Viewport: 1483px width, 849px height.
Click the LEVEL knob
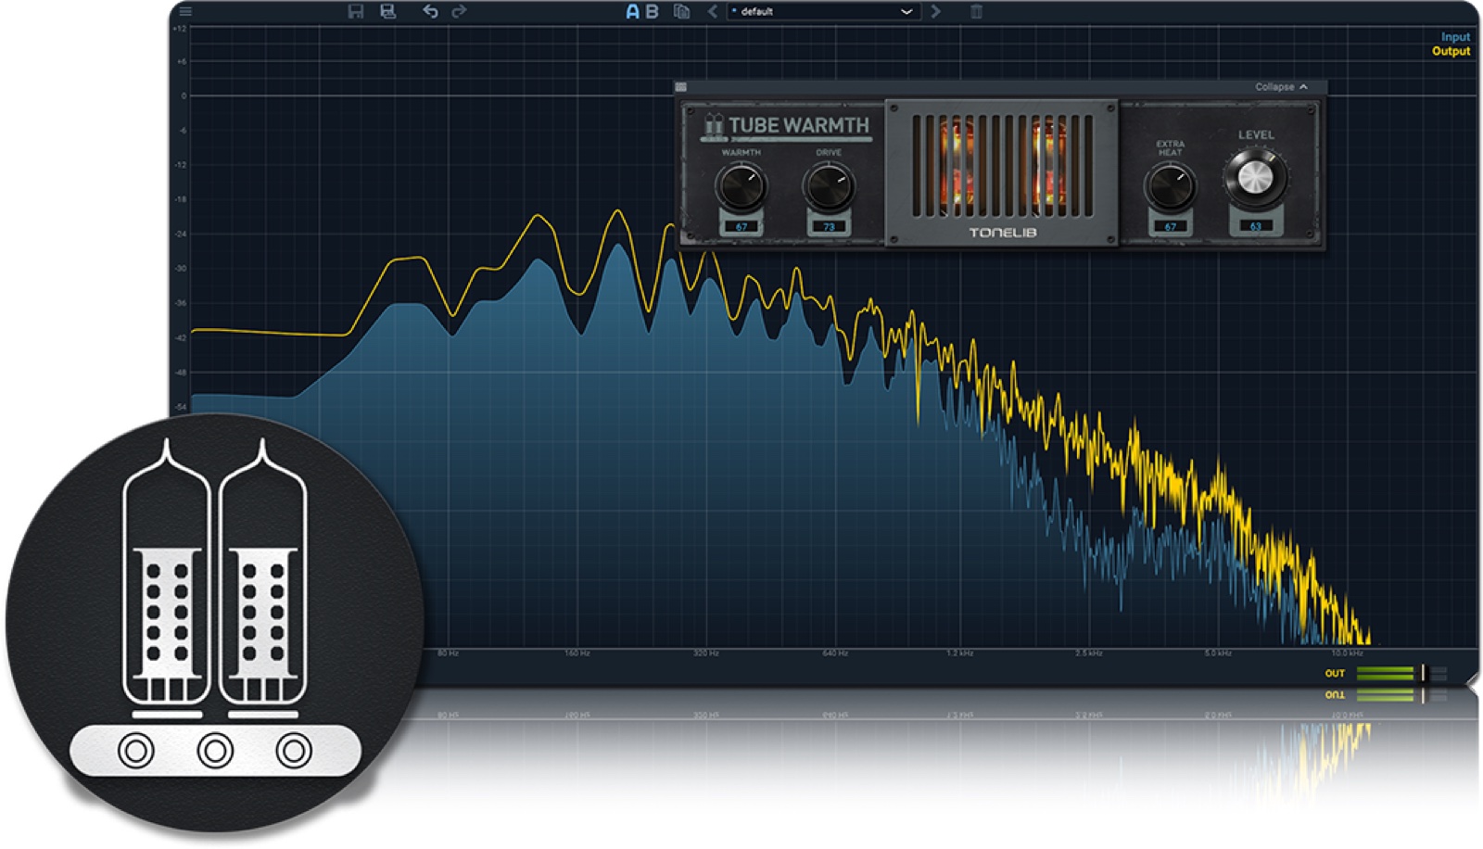pos(1255,177)
